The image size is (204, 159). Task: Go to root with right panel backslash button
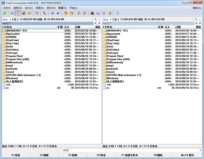click(x=196, y=19)
